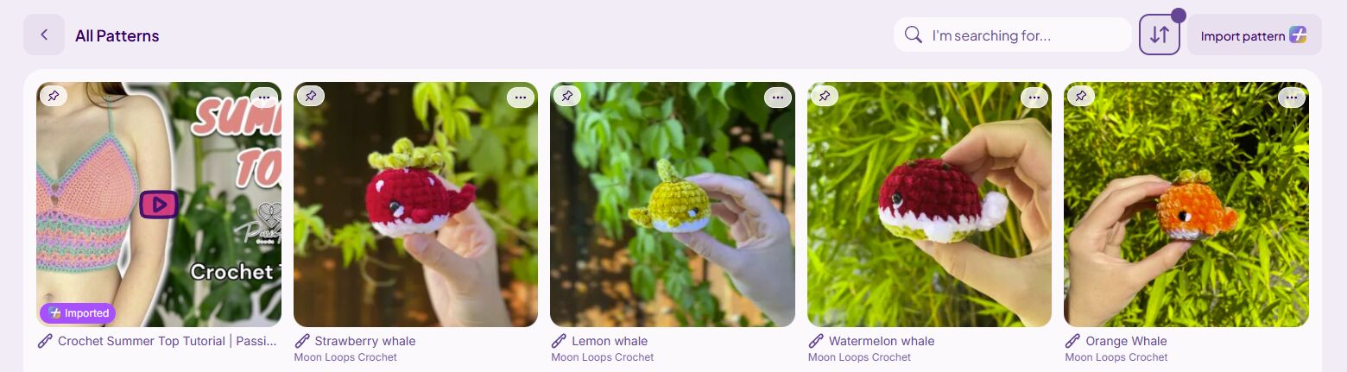
Task: Pin the Orange Whale pattern
Action: coord(1081,96)
